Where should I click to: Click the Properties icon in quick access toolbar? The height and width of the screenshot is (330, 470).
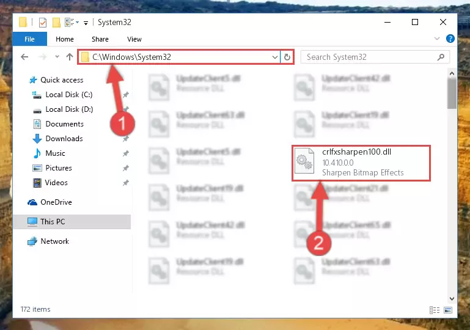click(x=43, y=23)
